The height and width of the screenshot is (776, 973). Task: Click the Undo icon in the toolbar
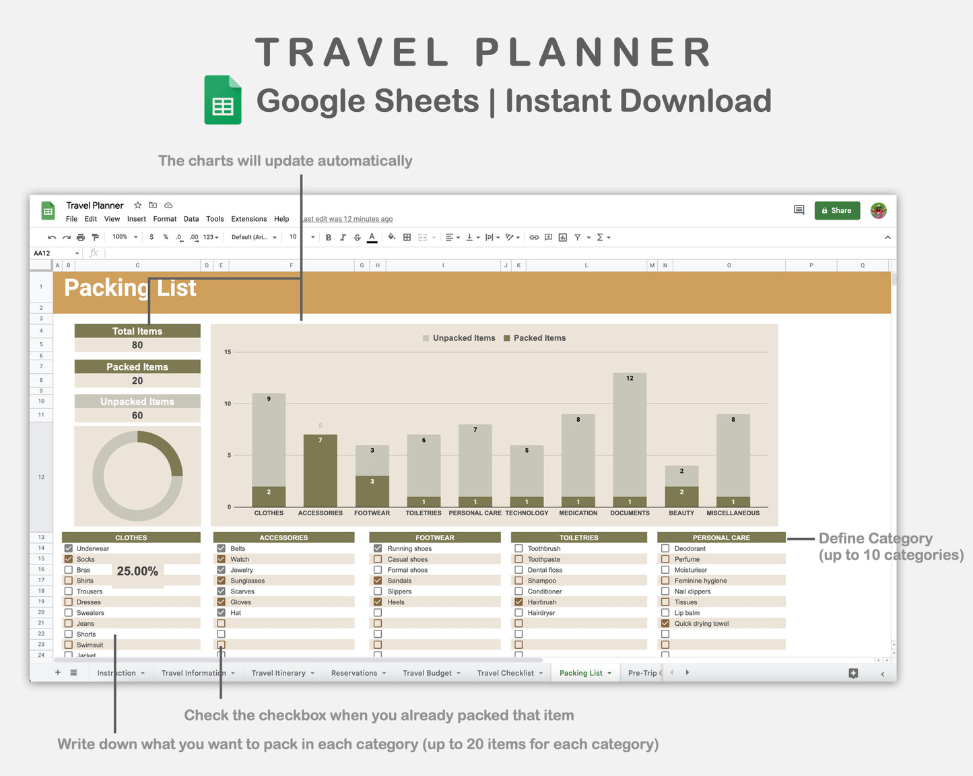(x=52, y=237)
